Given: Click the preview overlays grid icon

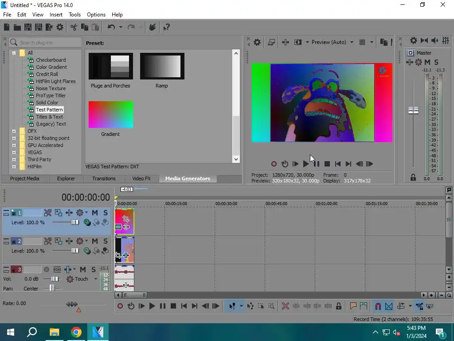Looking at the screenshot, I should coord(362,42).
